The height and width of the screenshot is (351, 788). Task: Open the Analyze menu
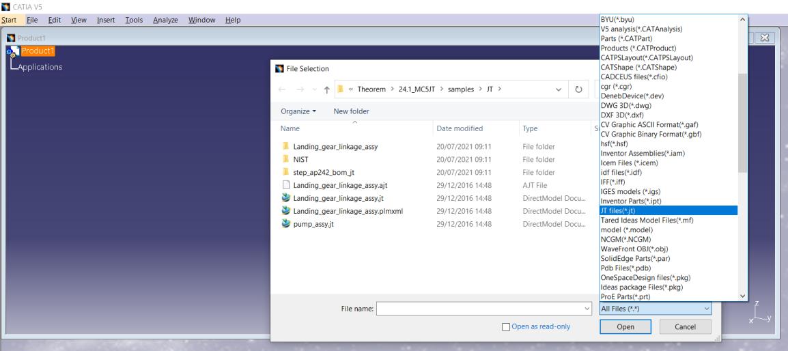(x=165, y=20)
